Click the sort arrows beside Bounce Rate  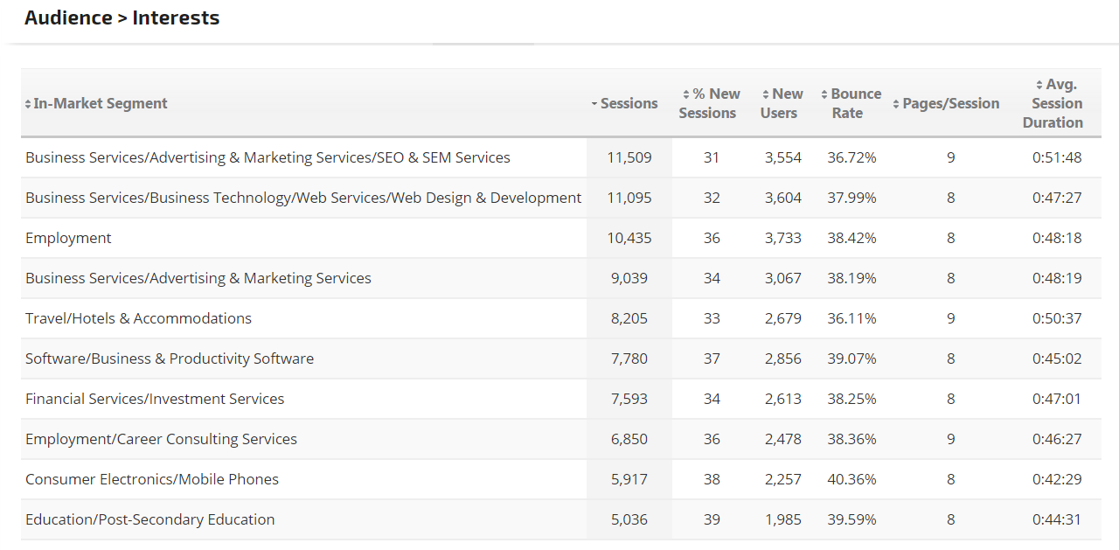tap(824, 94)
